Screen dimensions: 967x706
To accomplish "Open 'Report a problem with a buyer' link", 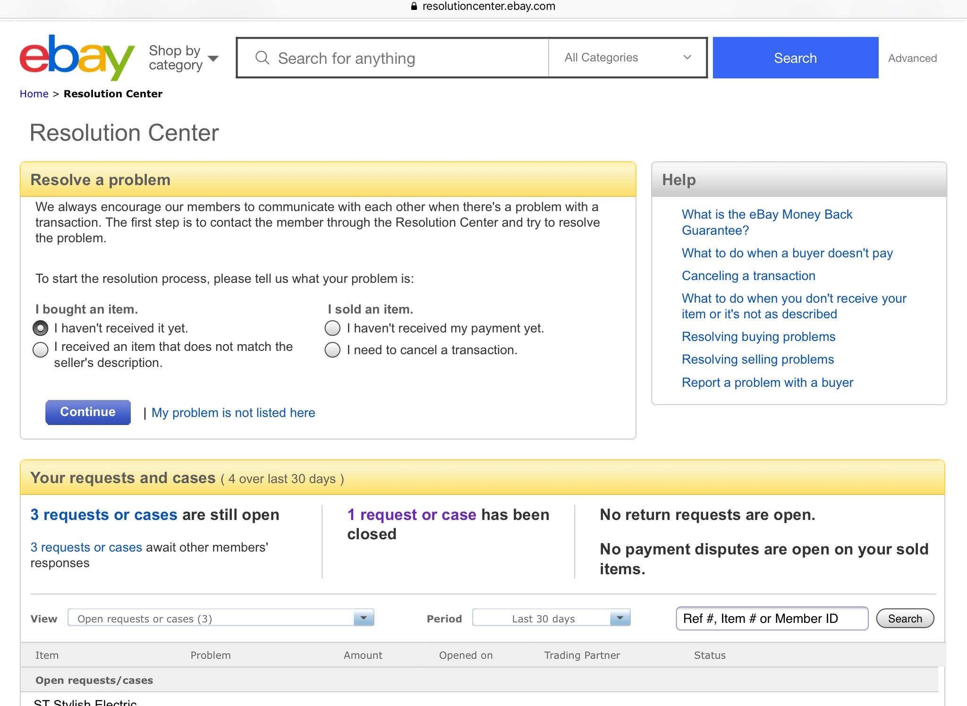I will coord(767,383).
